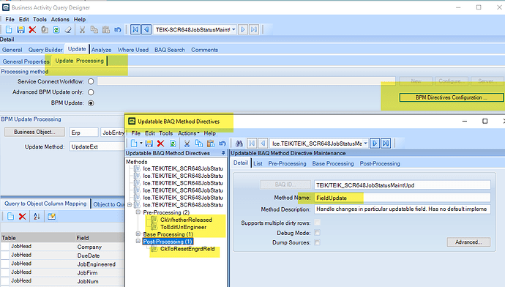Click Cut scissors icon in directives toolbar
The image size is (505, 287).
click(x=187, y=143)
